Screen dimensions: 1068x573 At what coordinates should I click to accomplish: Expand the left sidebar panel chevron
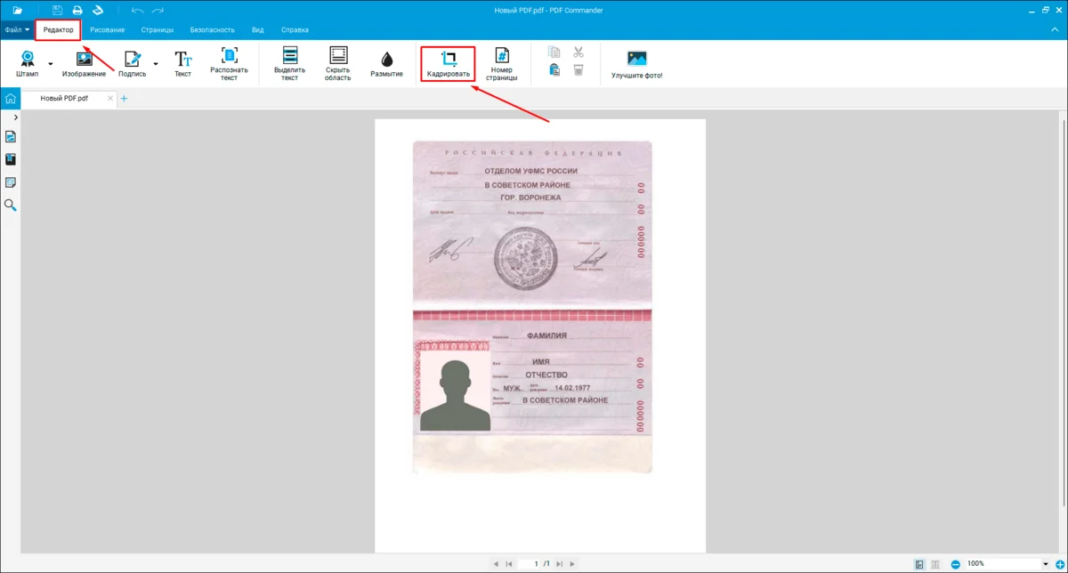click(16, 117)
